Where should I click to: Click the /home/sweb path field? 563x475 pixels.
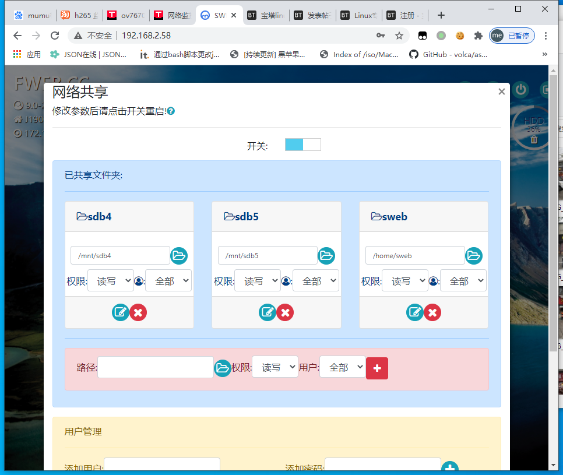point(415,255)
